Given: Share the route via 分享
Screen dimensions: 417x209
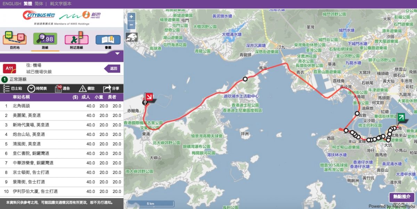Looking at the screenshot, I should coord(111,89).
